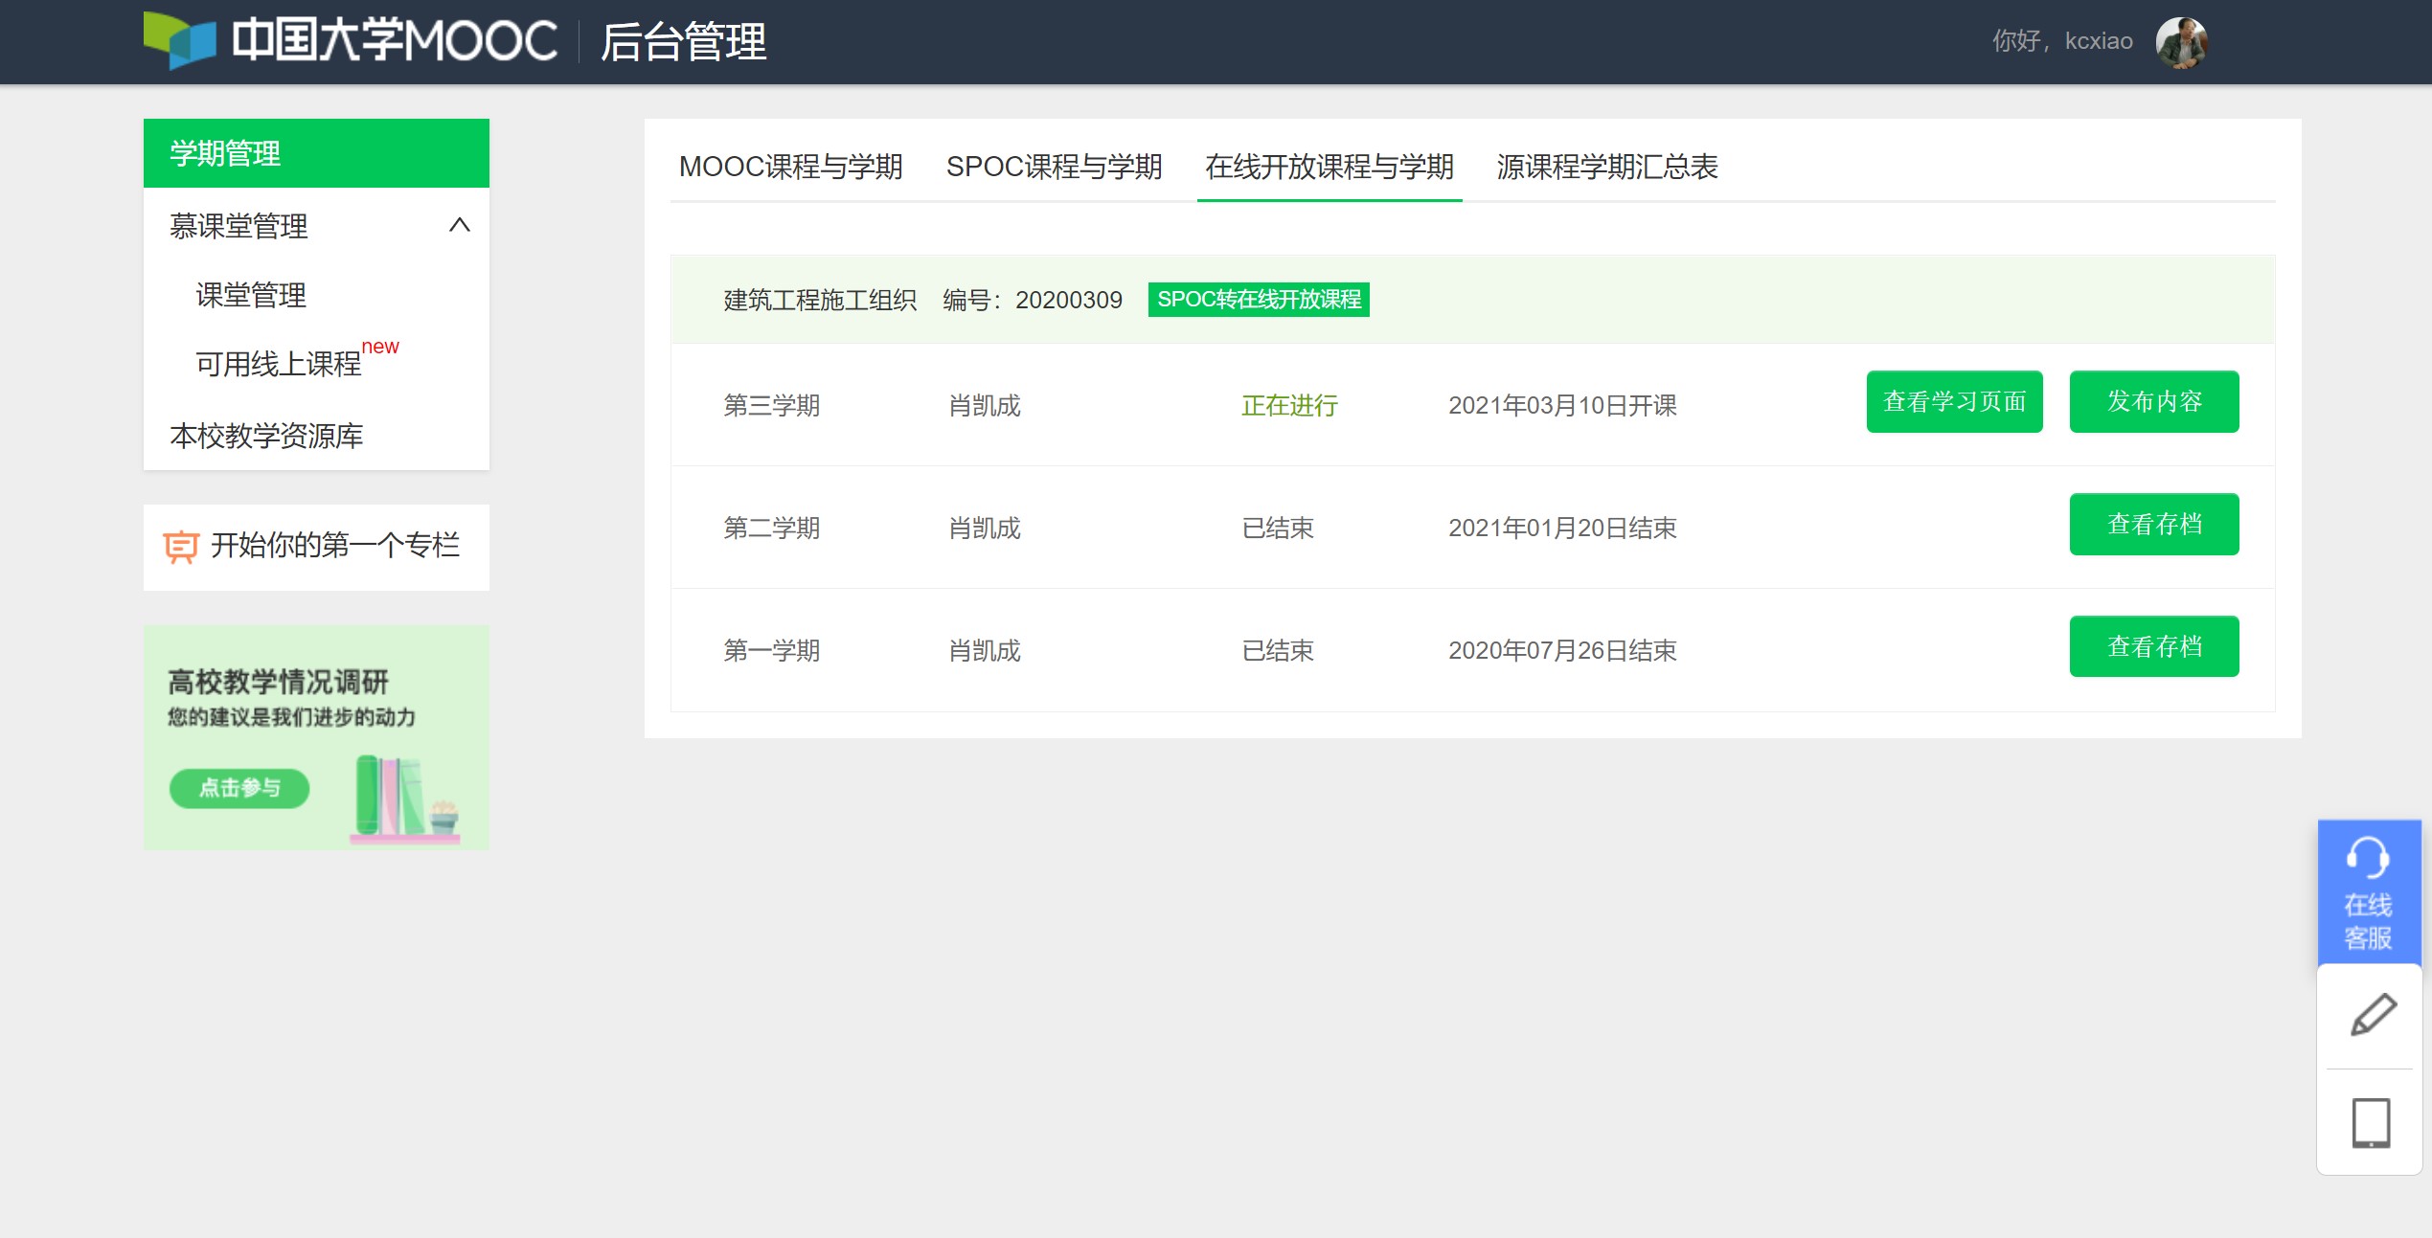Click the 中国大学MOOC logo icon
The width and height of the screenshot is (2432, 1238).
click(180, 40)
